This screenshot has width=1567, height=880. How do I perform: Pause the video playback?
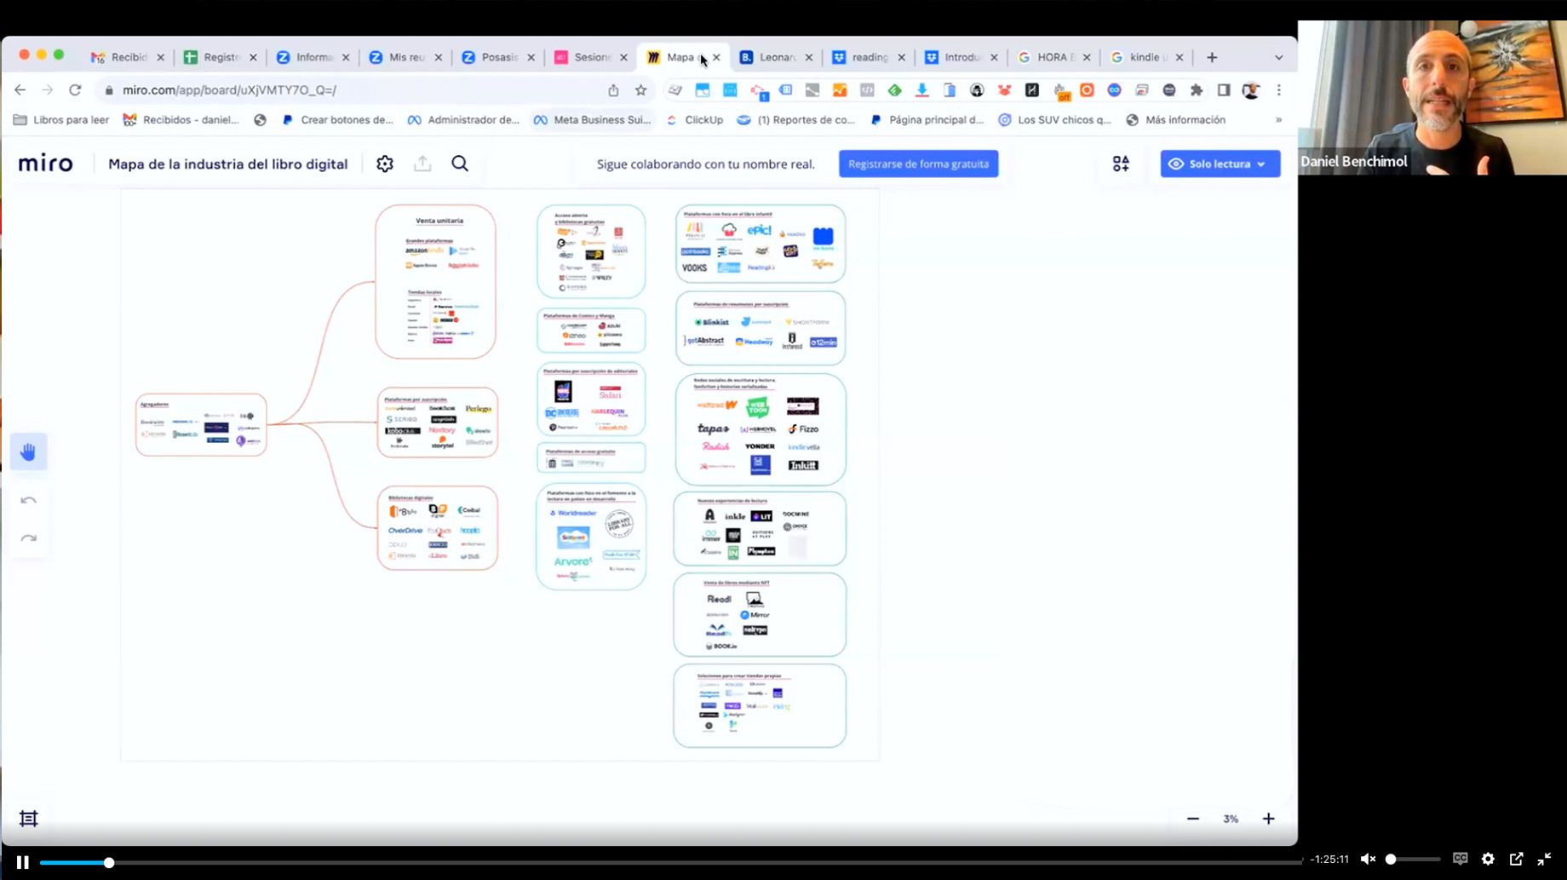(x=23, y=862)
